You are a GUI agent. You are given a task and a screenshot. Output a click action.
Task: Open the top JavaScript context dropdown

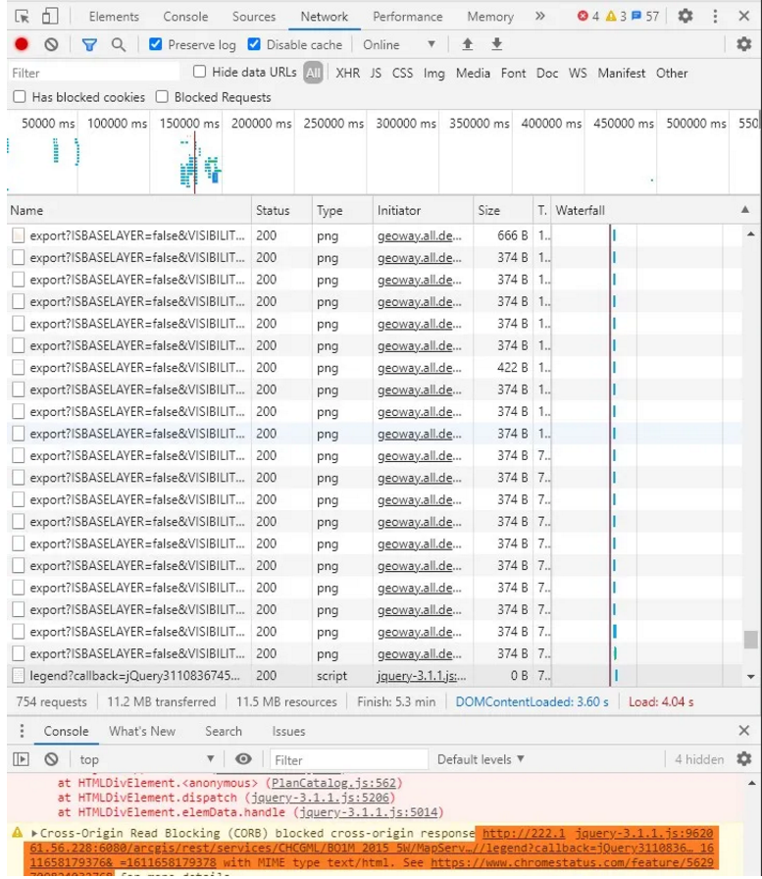tap(147, 759)
